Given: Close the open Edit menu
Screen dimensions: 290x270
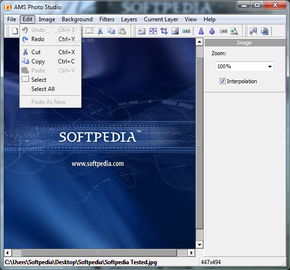Looking at the screenshot, I should [x=28, y=19].
